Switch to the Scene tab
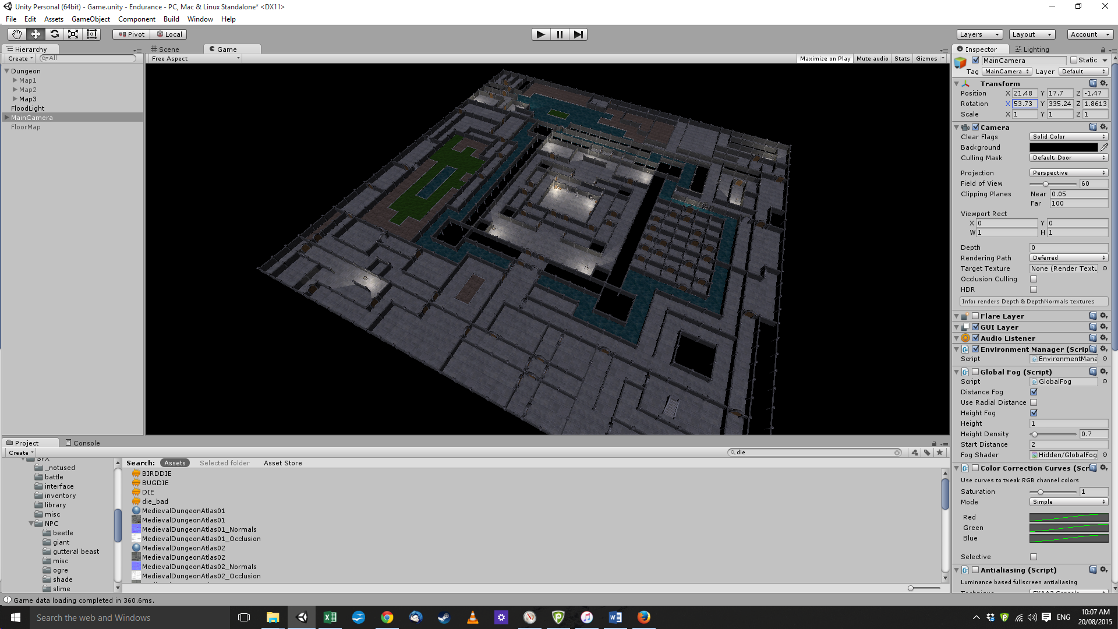Image resolution: width=1118 pixels, height=629 pixels. coord(165,50)
